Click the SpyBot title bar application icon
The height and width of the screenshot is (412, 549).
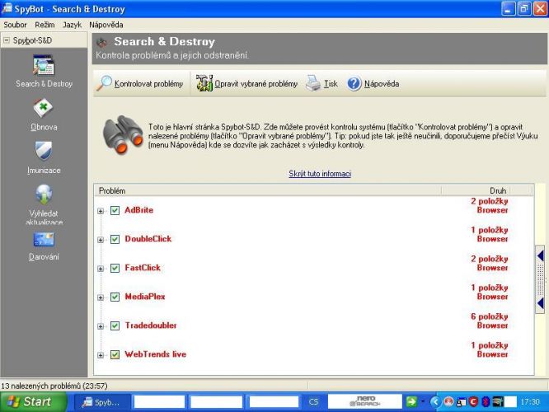point(7,8)
